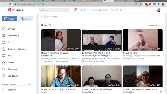Image resolution: width=167 pixels, height=94 pixels.
Task: Expand the arrow next to profile avatar
Action: click(x=163, y=10)
